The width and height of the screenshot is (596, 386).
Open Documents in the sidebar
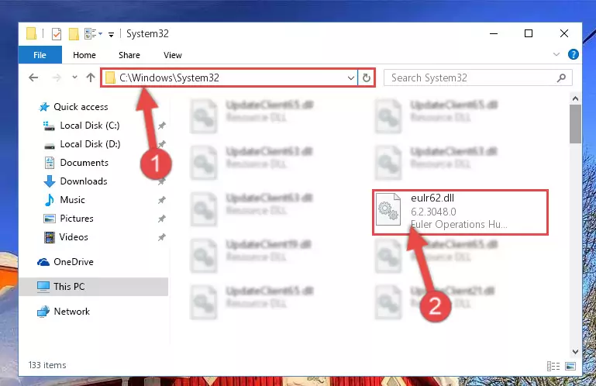(x=77, y=163)
